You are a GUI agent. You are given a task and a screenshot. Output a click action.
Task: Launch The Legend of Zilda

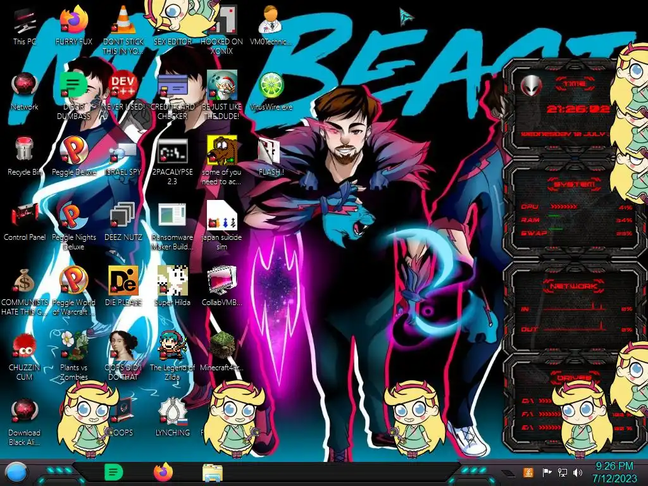[x=172, y=356]
